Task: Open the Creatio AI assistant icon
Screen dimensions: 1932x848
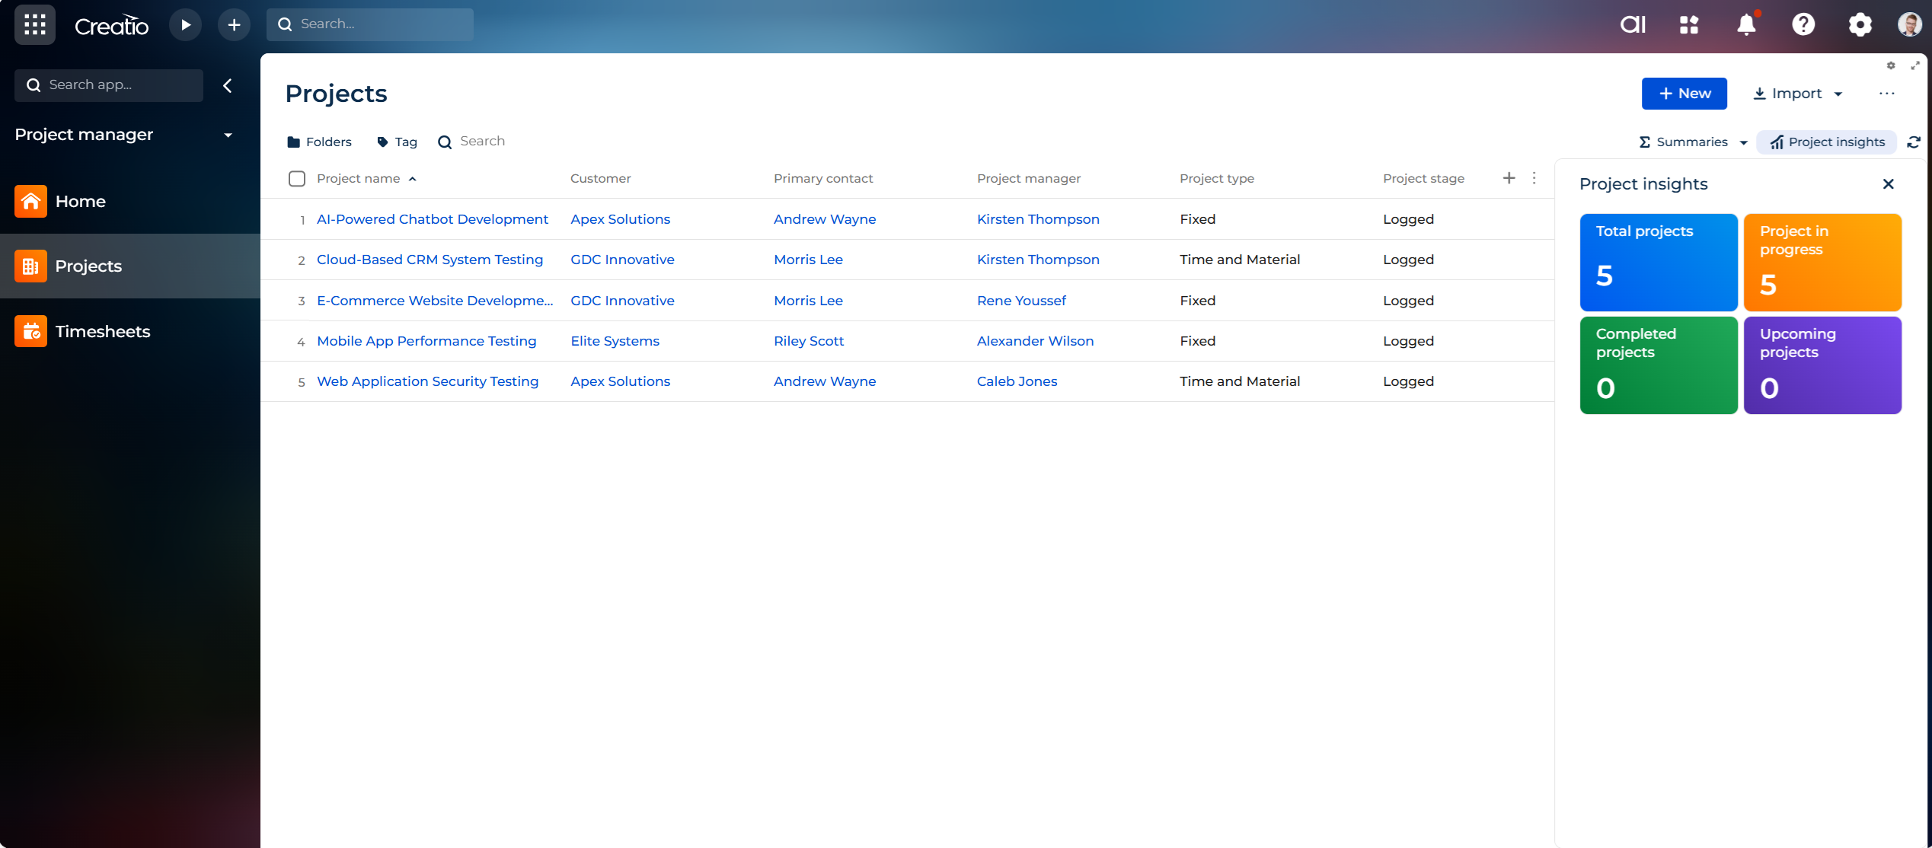Action: tap(1633, 24)
